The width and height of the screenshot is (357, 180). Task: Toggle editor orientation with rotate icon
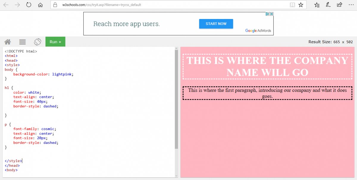pos(37,42)
